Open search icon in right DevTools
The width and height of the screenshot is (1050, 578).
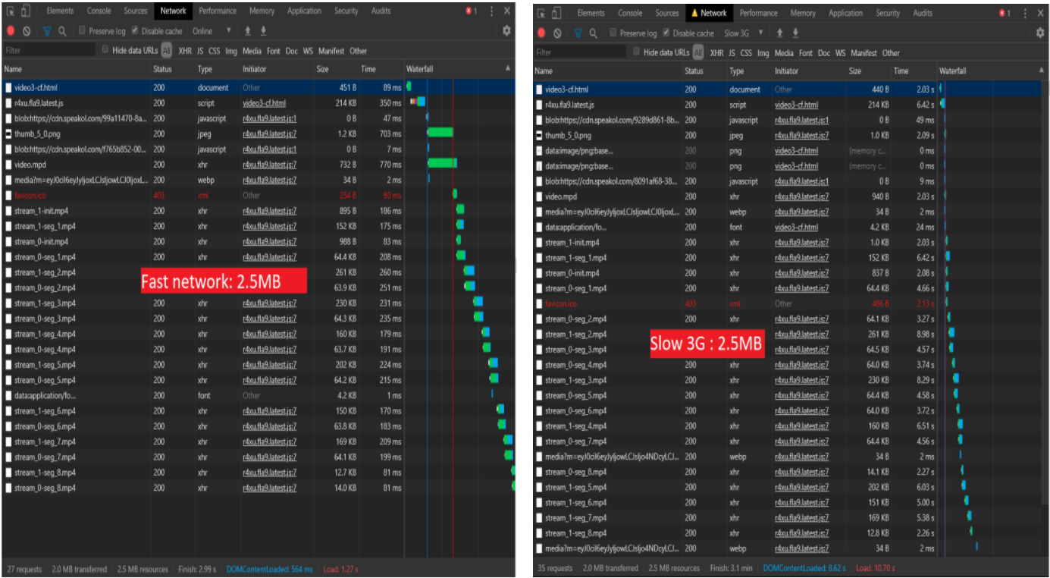[593, 33]
